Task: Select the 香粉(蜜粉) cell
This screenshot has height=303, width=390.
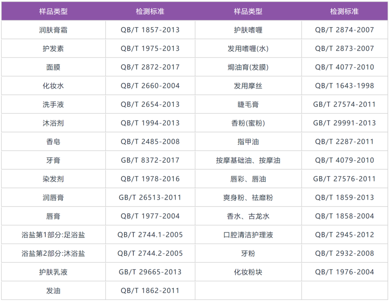Action: pyautogui.click(x=248, y=123)
